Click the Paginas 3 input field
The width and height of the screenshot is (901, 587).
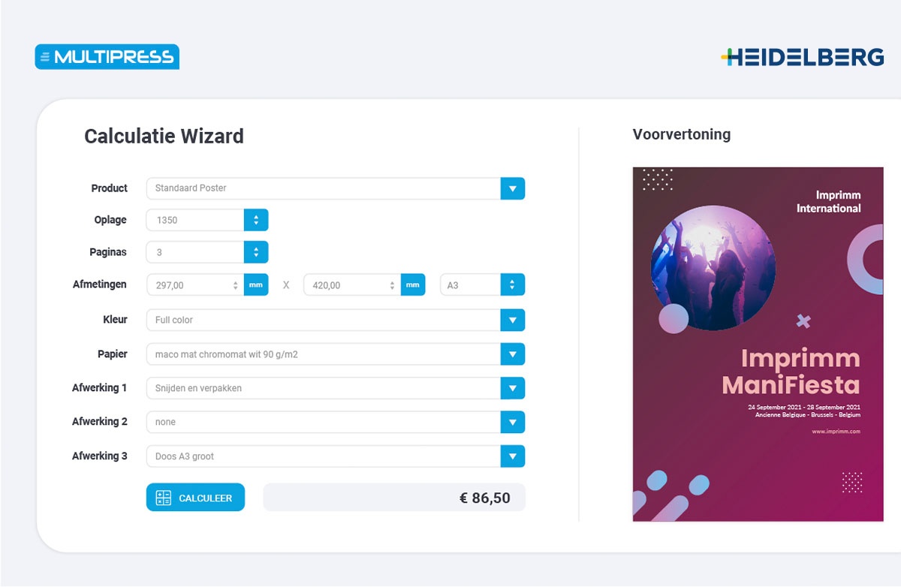point(195,252)
